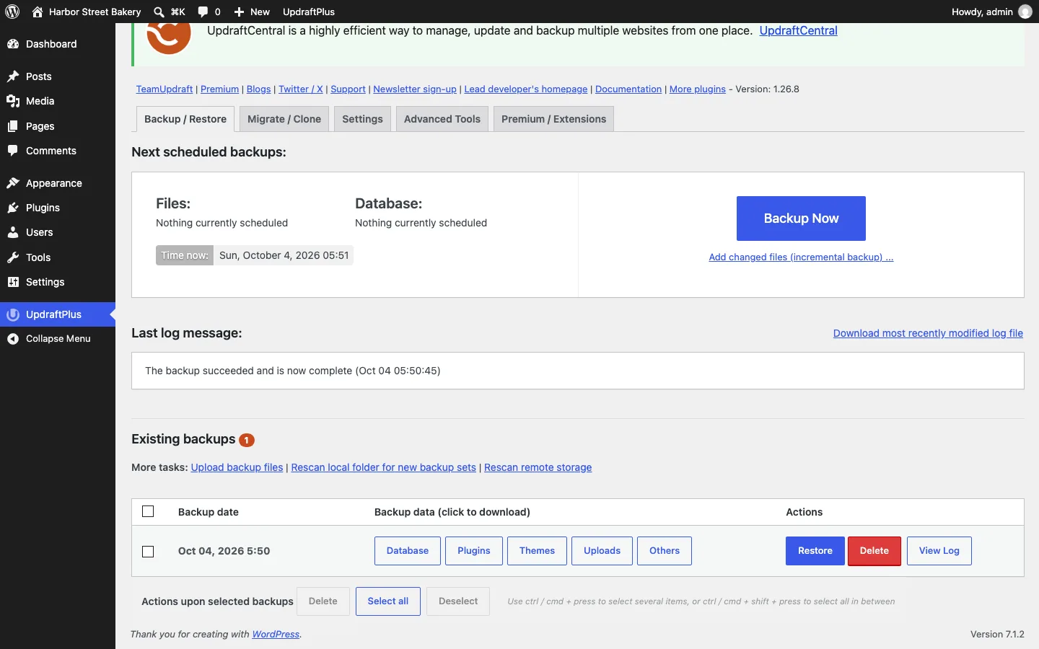
Task: Click the admin avatar icon
Action: pyautogui.click(x=1025, y=12)
